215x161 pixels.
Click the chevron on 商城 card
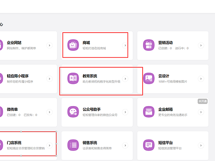point(125,45)
